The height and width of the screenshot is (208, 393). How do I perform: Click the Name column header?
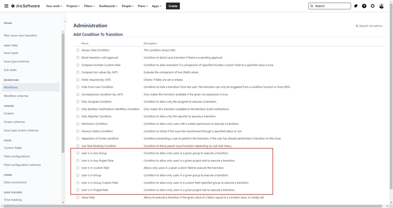click(85, 44)
